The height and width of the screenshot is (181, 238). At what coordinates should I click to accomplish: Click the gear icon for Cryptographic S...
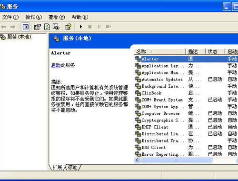point(138,121)
